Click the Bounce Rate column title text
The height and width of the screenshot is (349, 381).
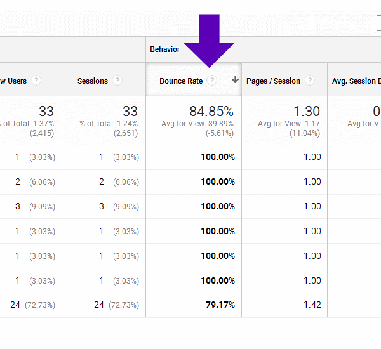tap(181, 81)
